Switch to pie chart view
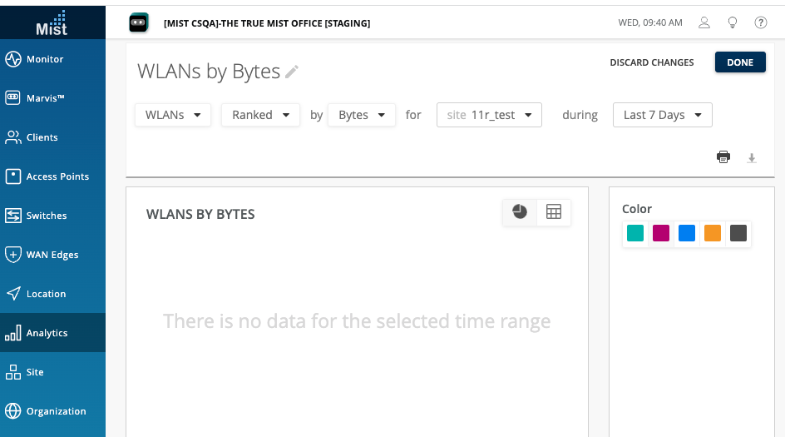 point(520,212)
